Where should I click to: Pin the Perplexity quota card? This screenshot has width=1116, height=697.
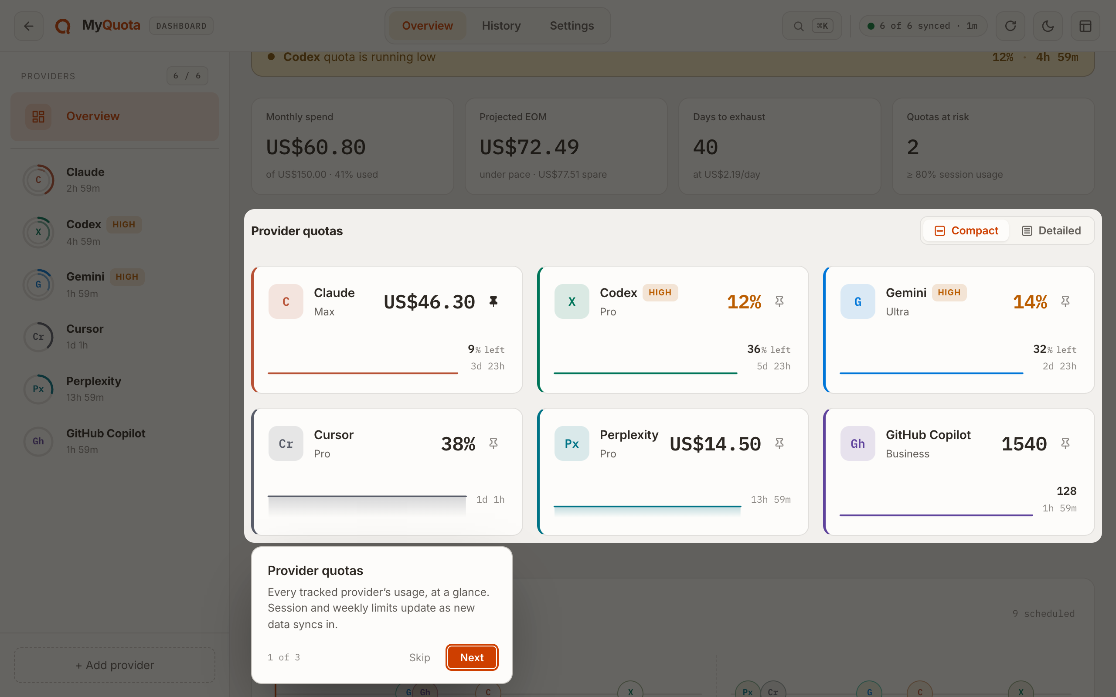779,443
